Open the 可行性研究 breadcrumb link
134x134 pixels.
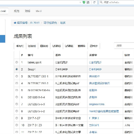point(50,23)
